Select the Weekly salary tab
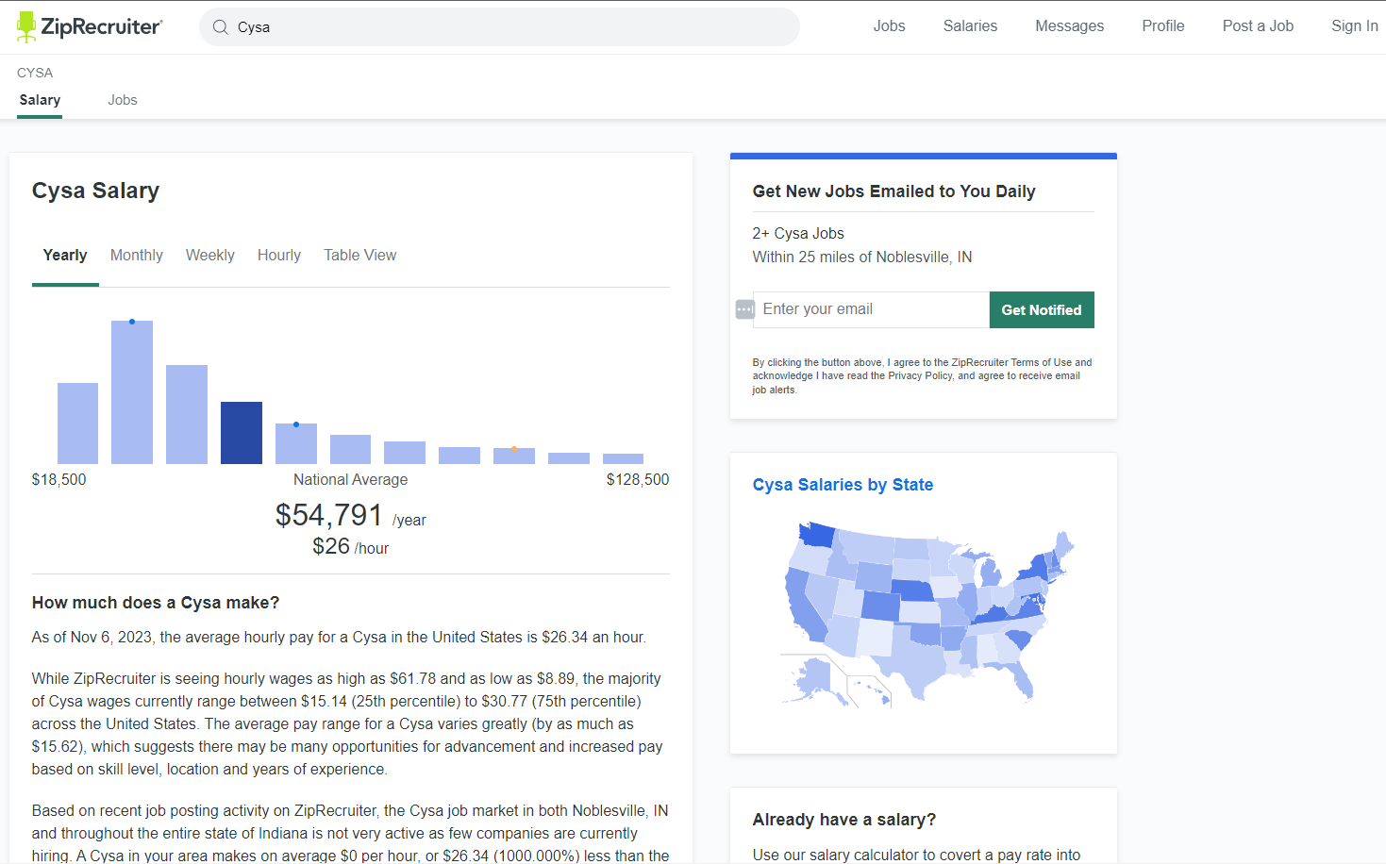Viewport: 1386px width, 864px height. tap(209, 256)
